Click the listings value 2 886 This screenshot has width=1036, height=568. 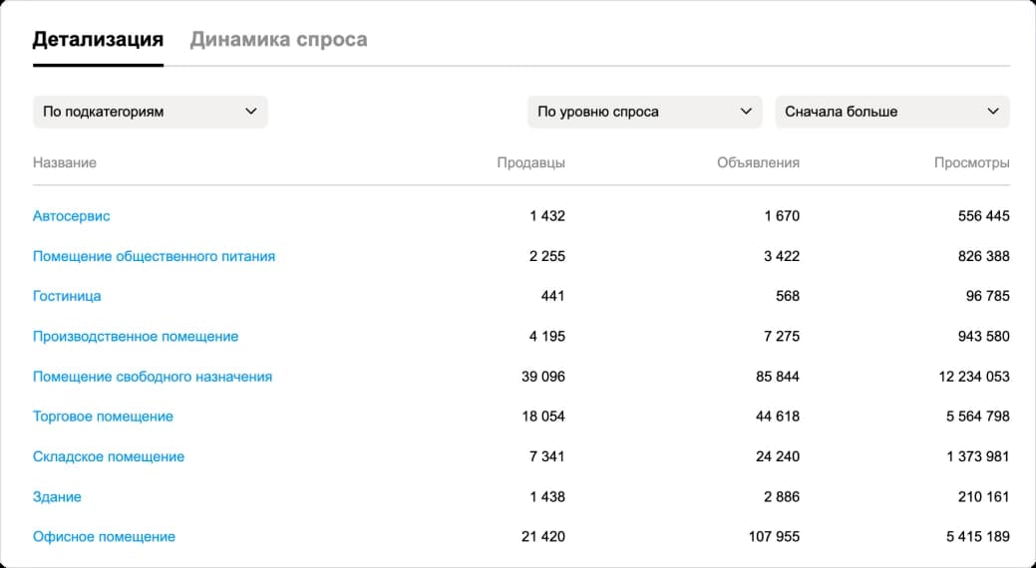[x=782, y=496]
